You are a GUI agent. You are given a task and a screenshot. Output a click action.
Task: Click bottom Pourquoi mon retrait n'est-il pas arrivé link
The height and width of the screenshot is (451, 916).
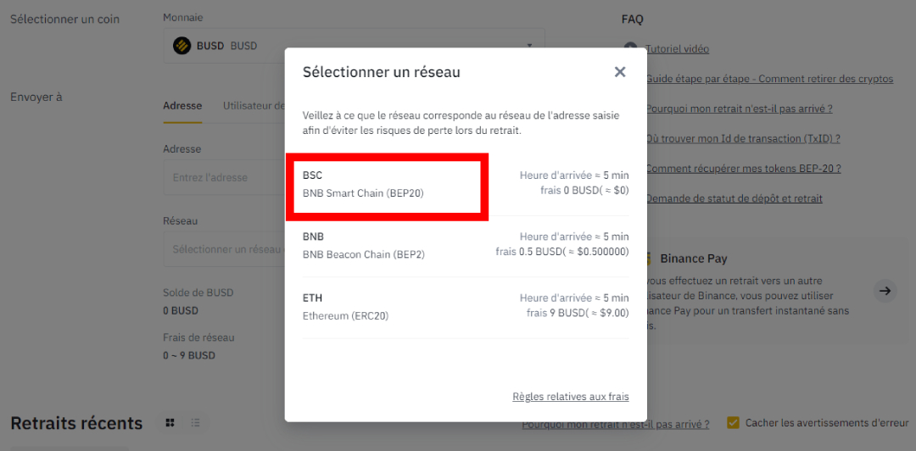point(616,423)
